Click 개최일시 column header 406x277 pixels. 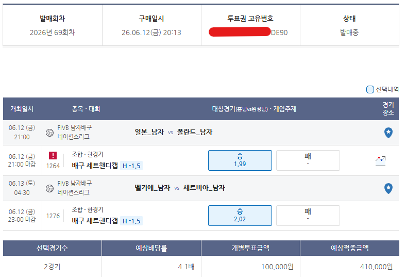pyautogui.click(x=22, y=109)
